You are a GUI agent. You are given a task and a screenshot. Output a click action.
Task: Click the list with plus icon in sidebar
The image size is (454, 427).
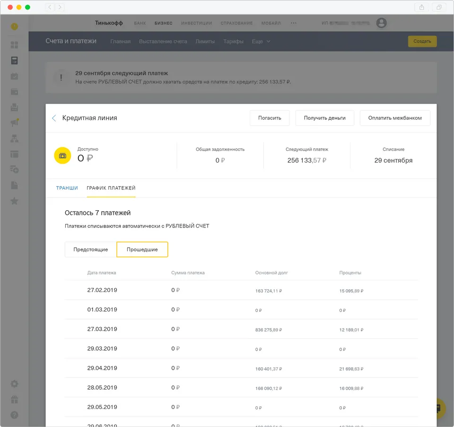pos(15,169)
